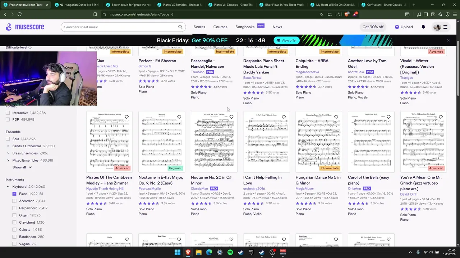Viewport: 460px width, 258px height.
Task: Open File Explorer from the taskbar
Action: pos(198,252)
